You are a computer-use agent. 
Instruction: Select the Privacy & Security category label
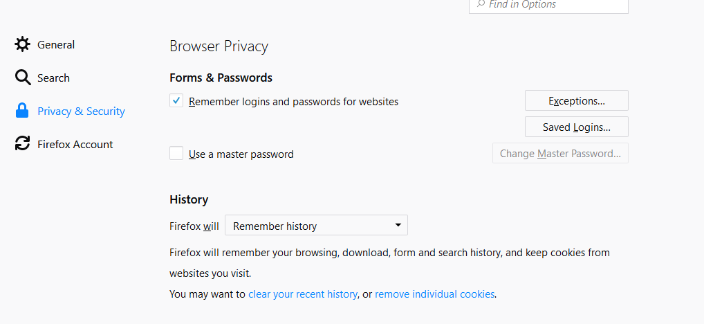point(81,111)
